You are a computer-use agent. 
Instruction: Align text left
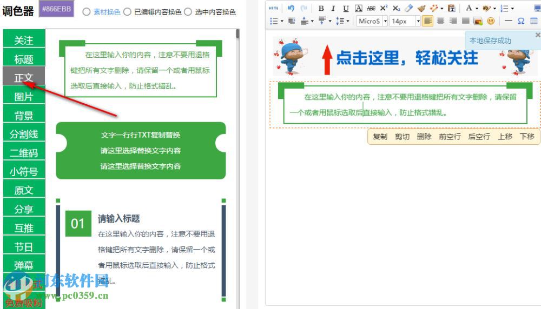[427, 21]
